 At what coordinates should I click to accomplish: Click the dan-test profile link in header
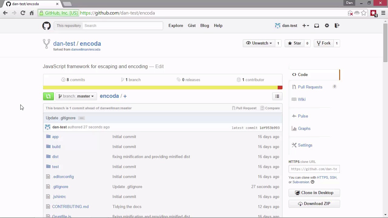pyautogui.click(x=286, y=26)
